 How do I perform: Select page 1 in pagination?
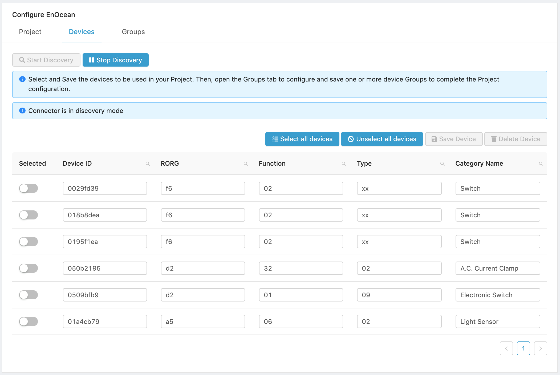point(524,348)
